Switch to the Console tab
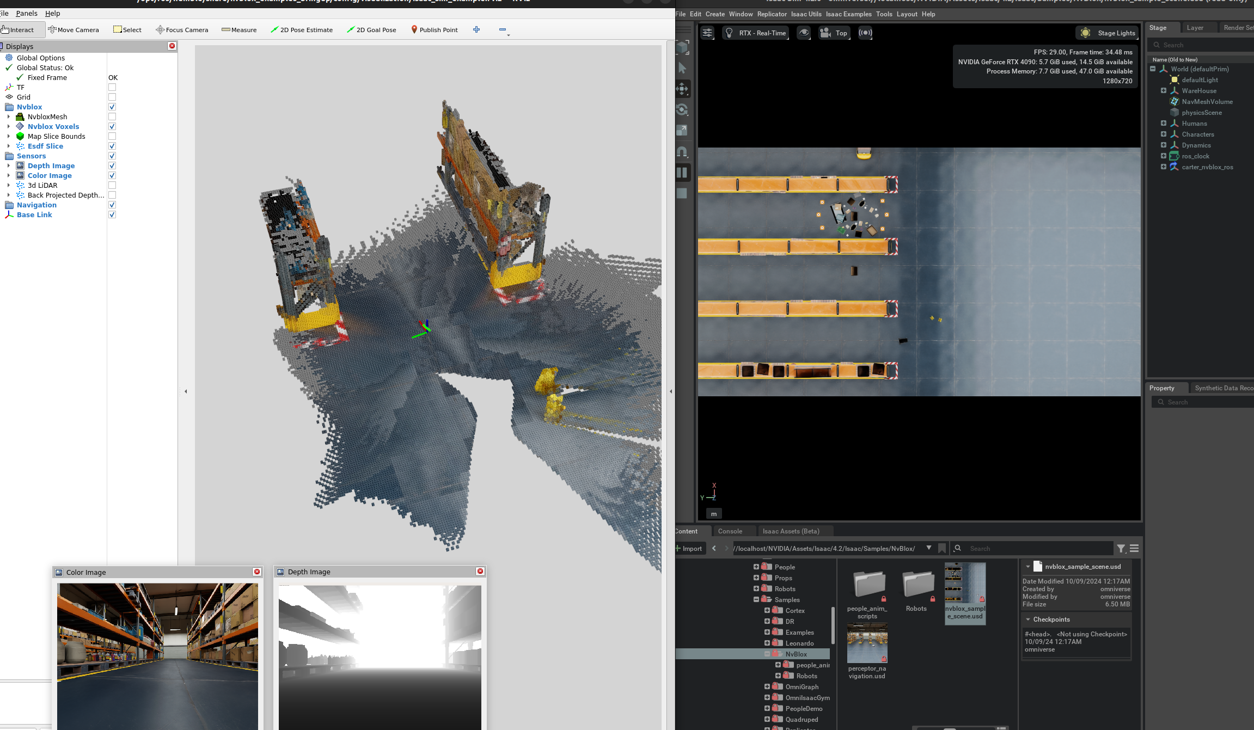Image resolution: width=1254 pixels, height=730 pixels. pos(730,531)
